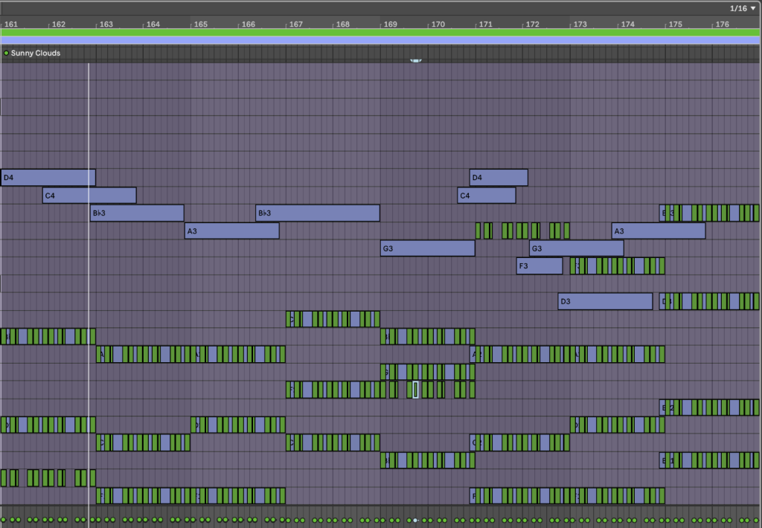Select the D4 note near bar 171
The image size is (762, 528).
click(x=499, y=178)
